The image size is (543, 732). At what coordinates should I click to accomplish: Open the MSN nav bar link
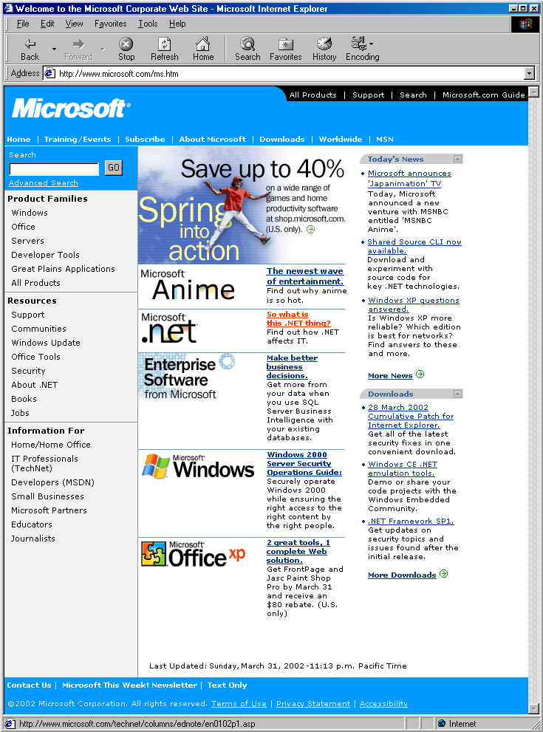tap(385, 139)
